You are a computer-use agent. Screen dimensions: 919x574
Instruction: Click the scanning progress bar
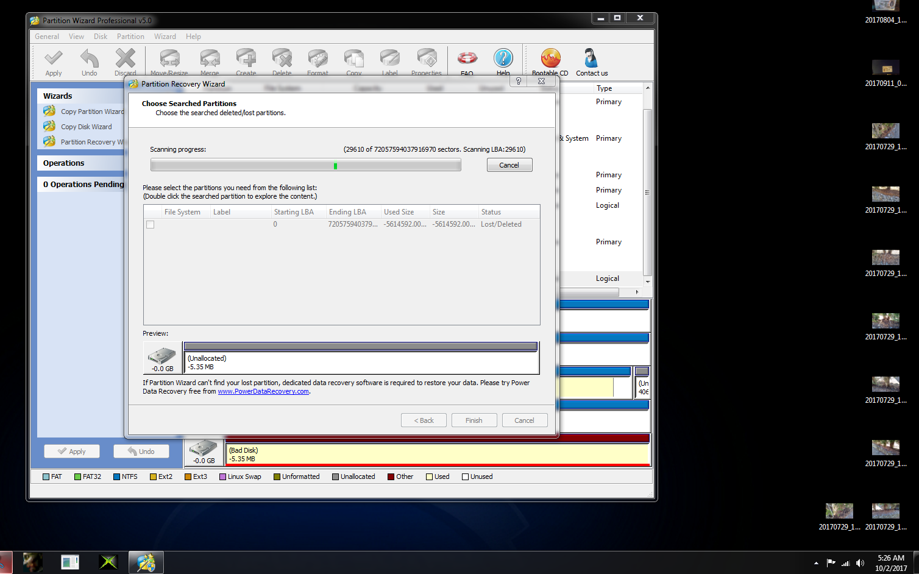[306, 165]
